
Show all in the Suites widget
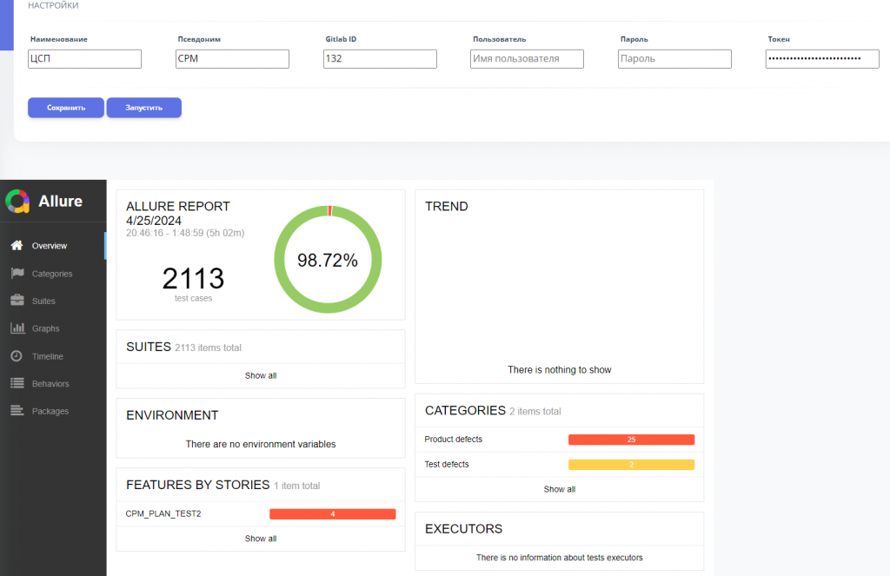tap(261, 375)
